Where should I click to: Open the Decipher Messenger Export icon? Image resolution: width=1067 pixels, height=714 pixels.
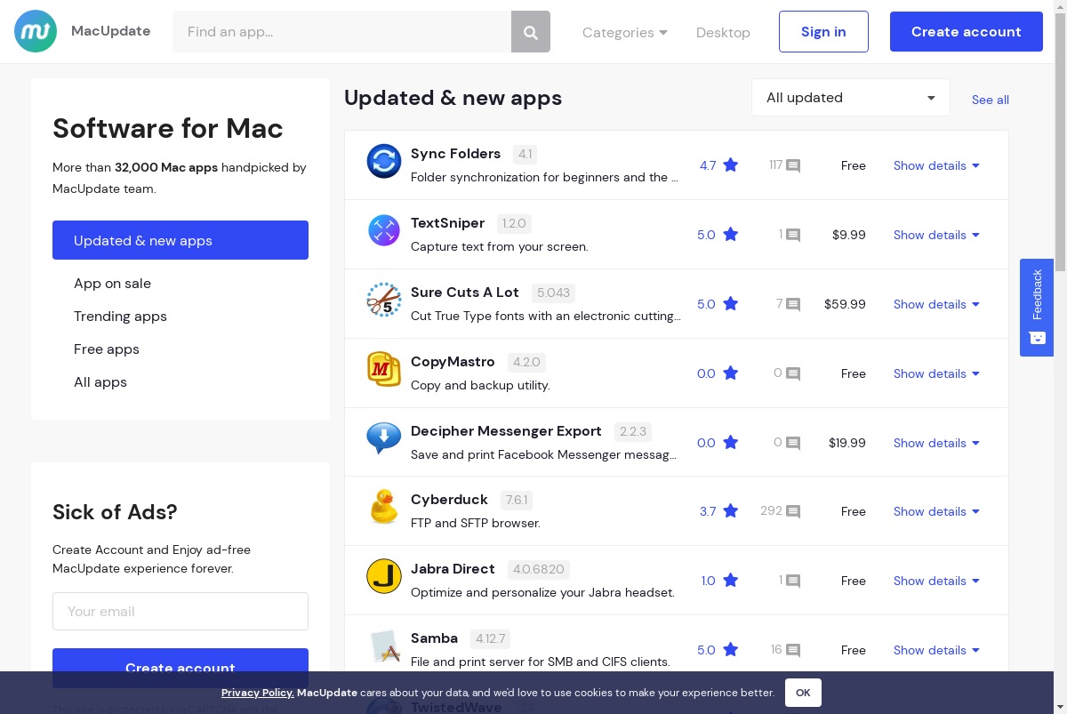tap(384, 438)
